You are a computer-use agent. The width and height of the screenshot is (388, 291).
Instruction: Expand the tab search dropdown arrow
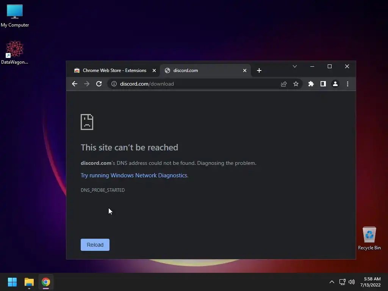295,66
